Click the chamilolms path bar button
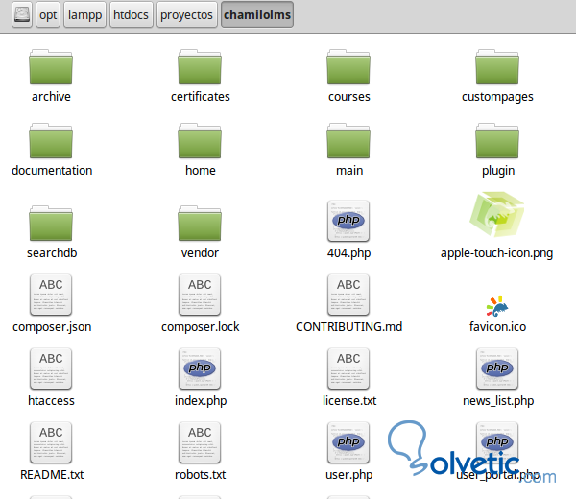This screenshot has height=499, width=576. coord(257,14)
